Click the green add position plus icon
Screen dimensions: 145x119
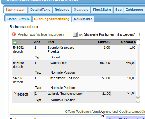[x=15, y=42]
